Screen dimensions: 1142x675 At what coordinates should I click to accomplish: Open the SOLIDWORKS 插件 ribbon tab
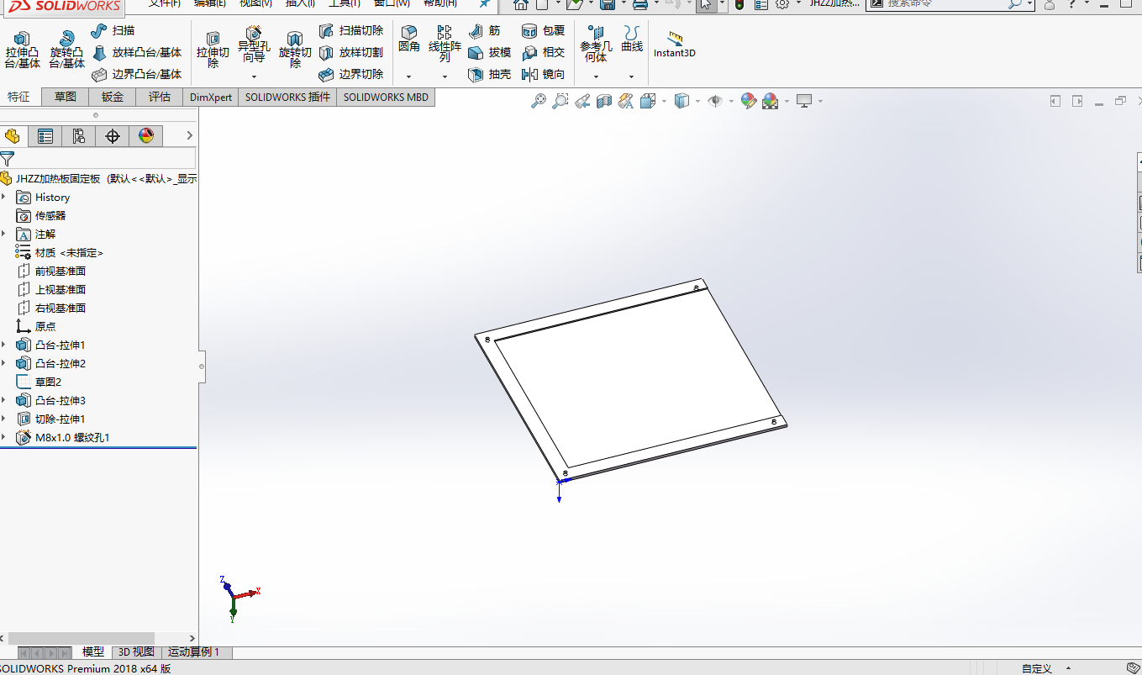coord(287,97)
